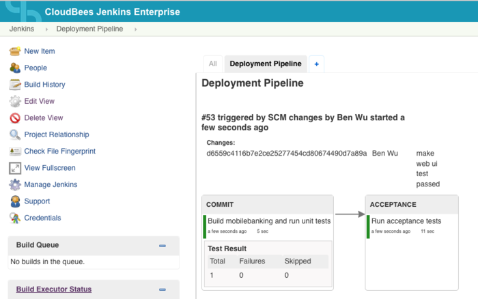Click the '11 sec' duration text

[427, 231]
